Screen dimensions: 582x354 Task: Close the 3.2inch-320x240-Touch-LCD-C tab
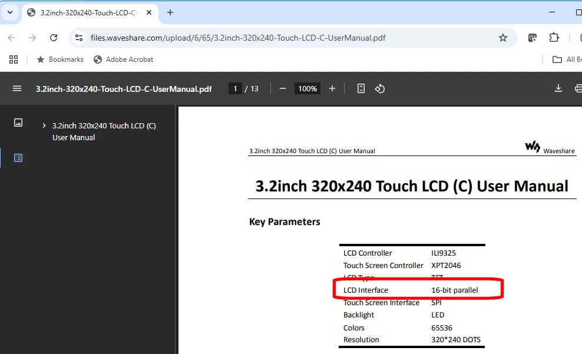coord(149,12)
